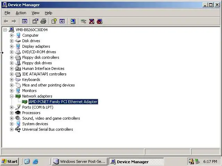This screenshot has height=166, width=222.
Task: Expand the Floppy disk drives node
Action: click(11, 63)
